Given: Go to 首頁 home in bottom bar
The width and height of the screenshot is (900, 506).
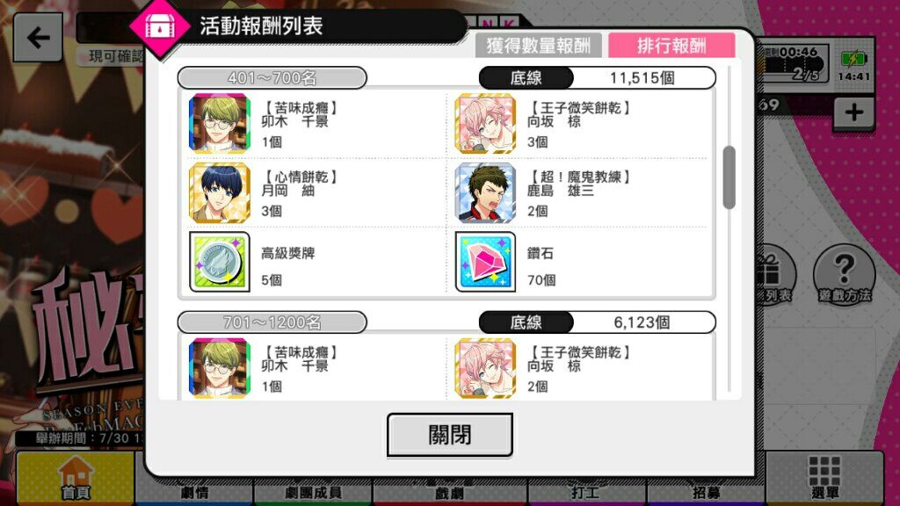Looking at the screenshot, I should tap(76, 479).
